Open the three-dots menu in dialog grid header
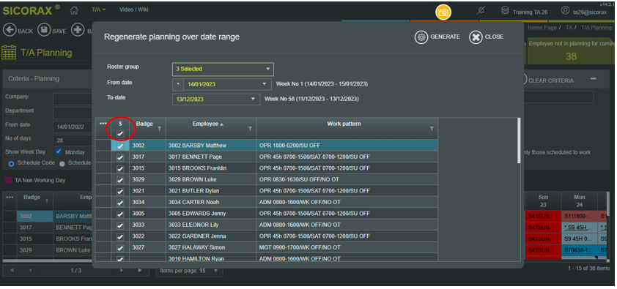The height and width of the screenshot is (289, 617). [103, 124]
